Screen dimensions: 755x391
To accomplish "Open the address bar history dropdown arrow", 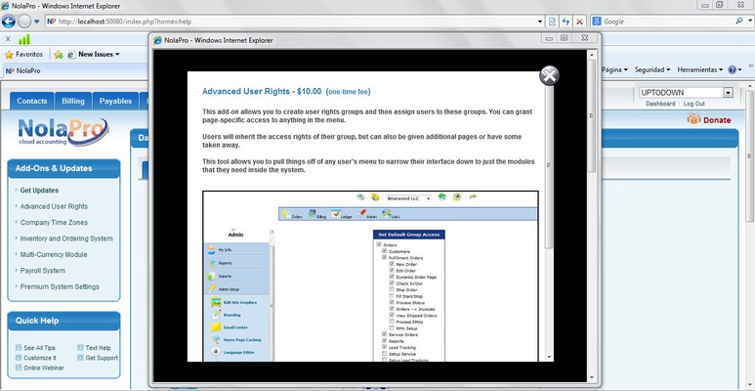I will click(x=540, y=22).
